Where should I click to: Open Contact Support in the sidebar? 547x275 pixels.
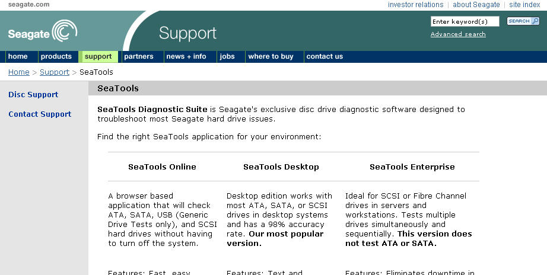[40, 114]
